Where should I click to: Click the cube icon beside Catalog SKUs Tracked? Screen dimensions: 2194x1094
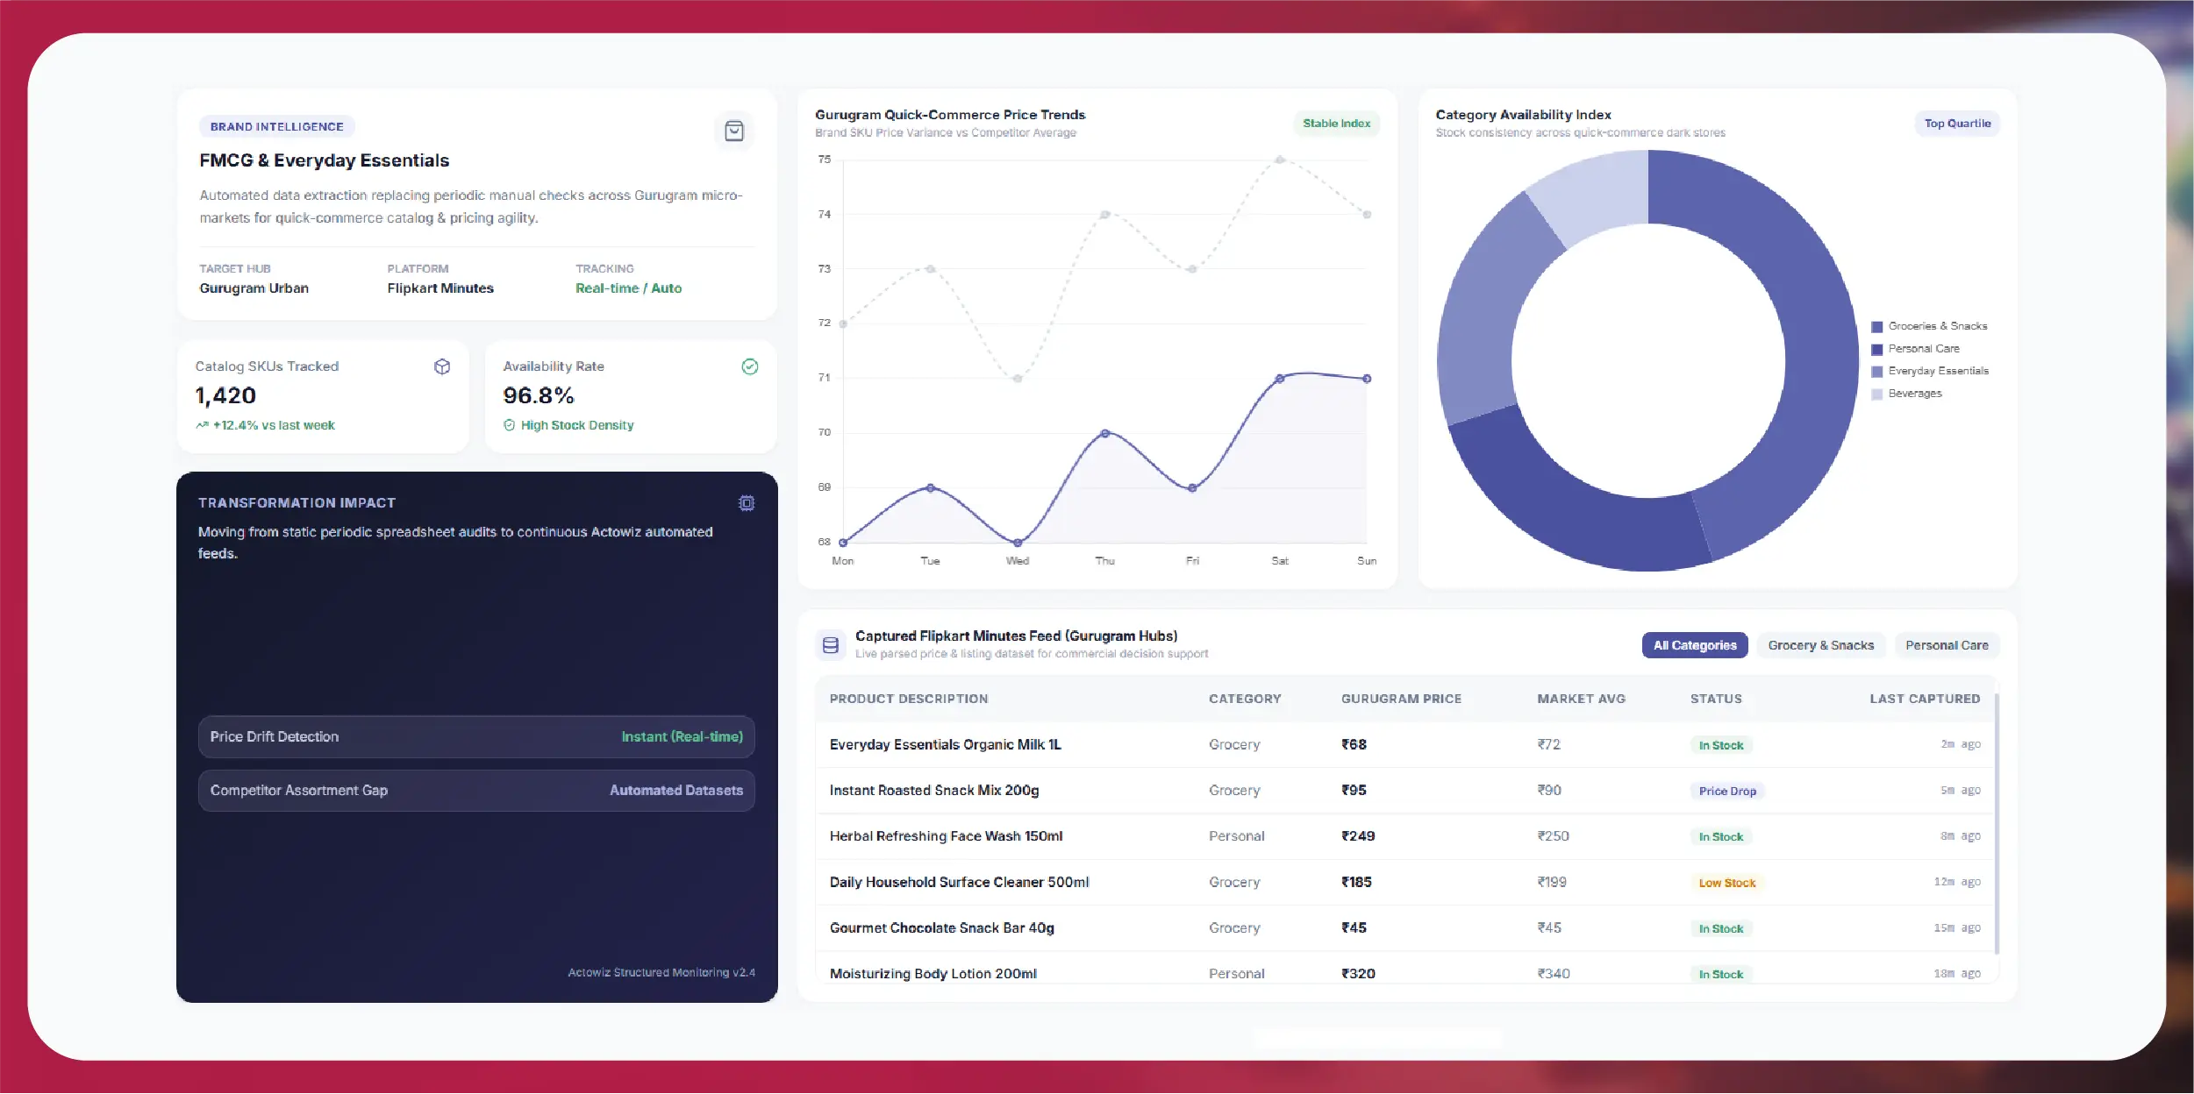442,366
